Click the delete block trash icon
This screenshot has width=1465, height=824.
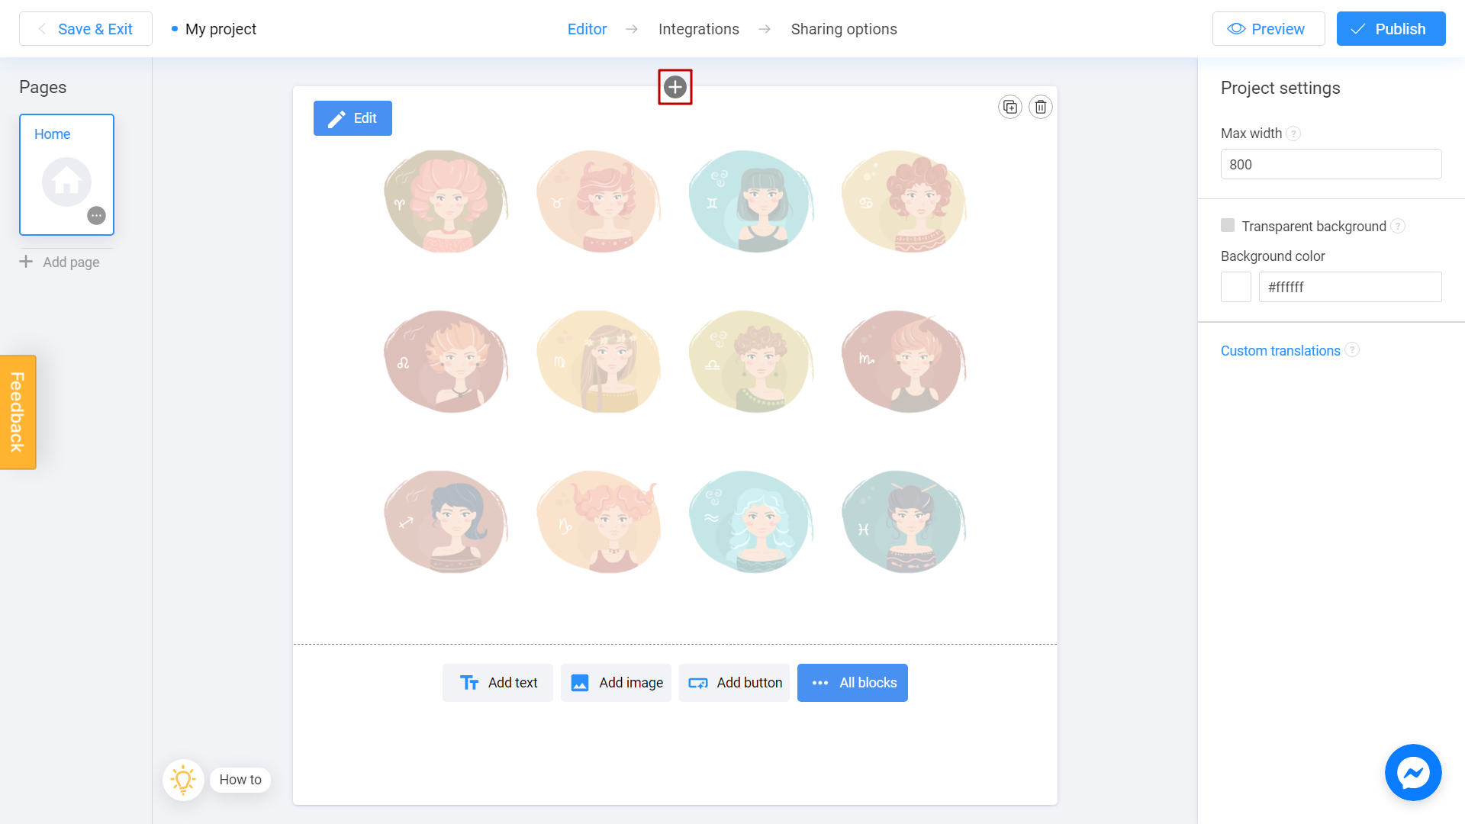(x=1041, y=107)
